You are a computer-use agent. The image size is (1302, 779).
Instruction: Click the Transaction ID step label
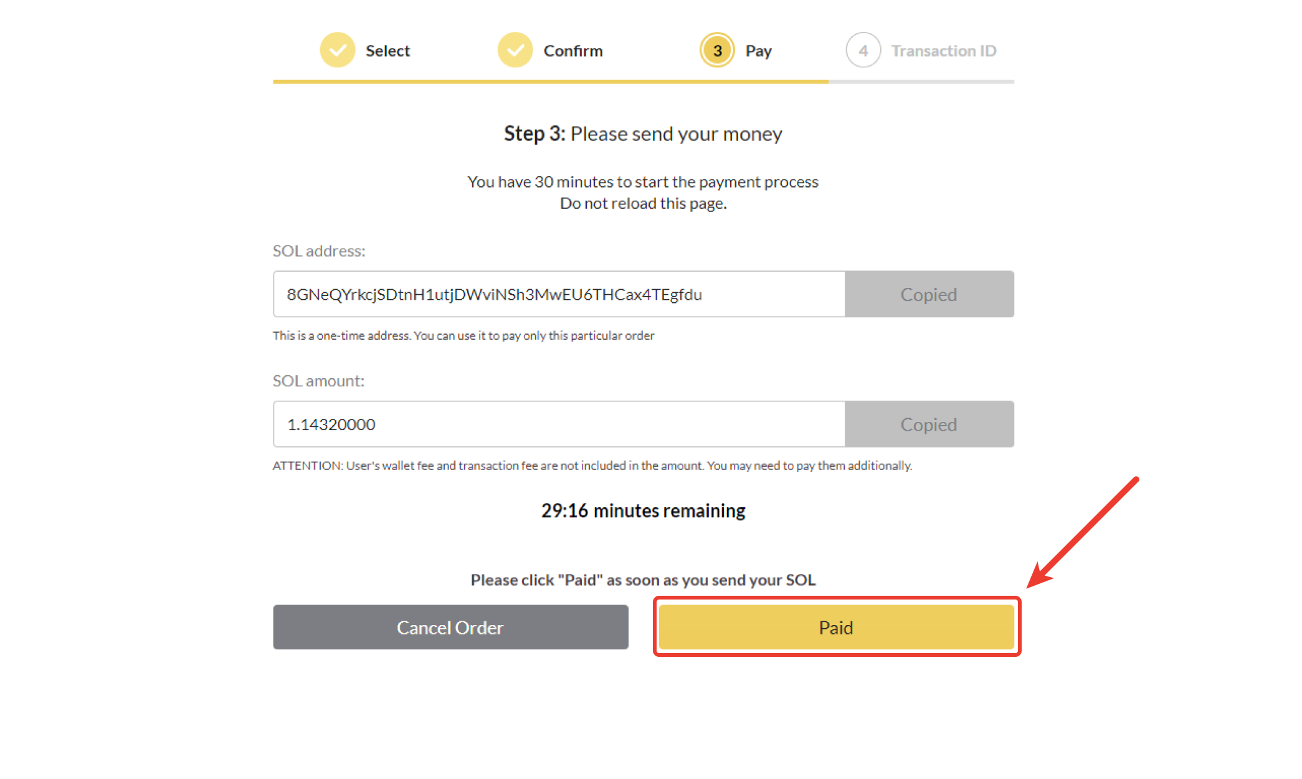pos(943,51)
